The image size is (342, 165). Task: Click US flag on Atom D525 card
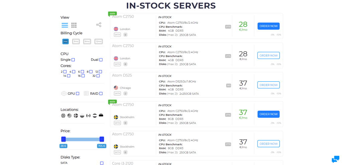pyautogui.click(x=116, y=88)
